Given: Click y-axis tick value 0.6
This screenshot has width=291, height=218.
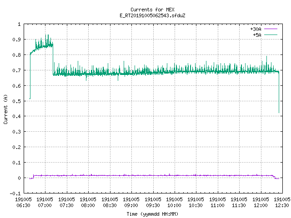Looking at the screenshot, I should point(16,86).
